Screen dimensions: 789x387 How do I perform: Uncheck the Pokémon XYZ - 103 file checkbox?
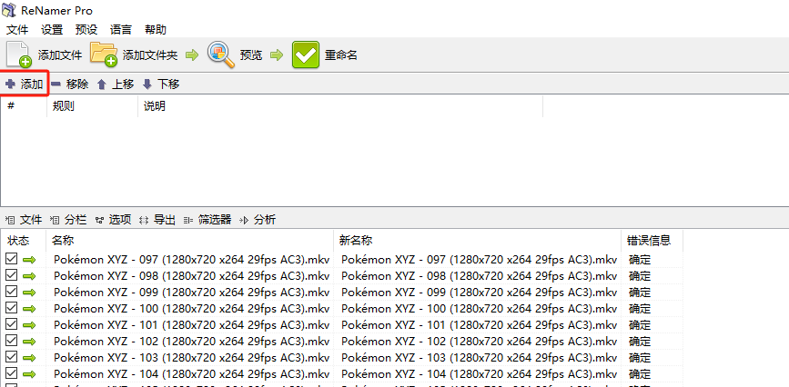point(11,357)
